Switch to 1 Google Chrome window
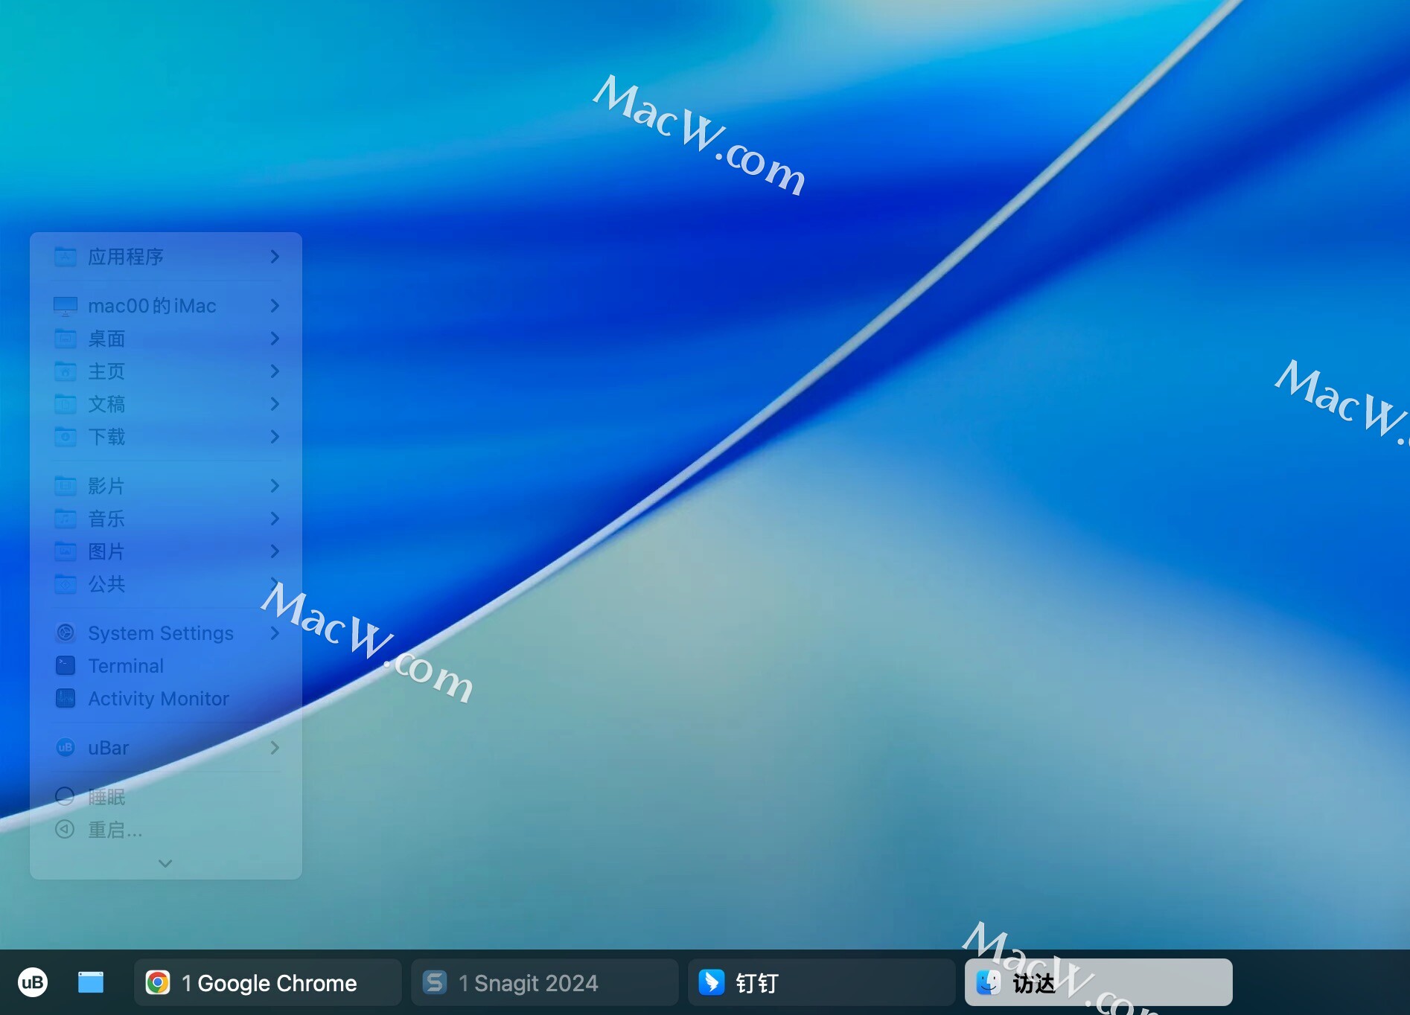The image size is (1410, 1015). pyautogui.click(x=268, y=982)
